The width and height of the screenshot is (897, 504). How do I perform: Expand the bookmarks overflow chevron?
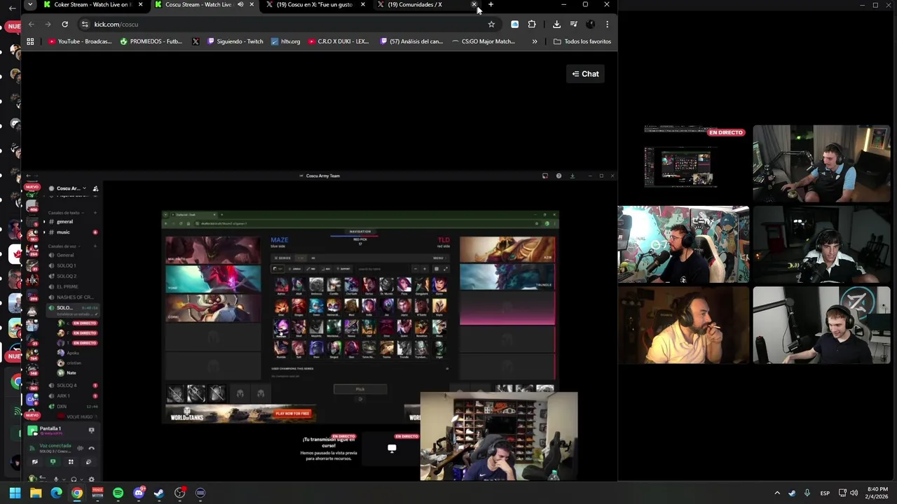click(535, 42)
